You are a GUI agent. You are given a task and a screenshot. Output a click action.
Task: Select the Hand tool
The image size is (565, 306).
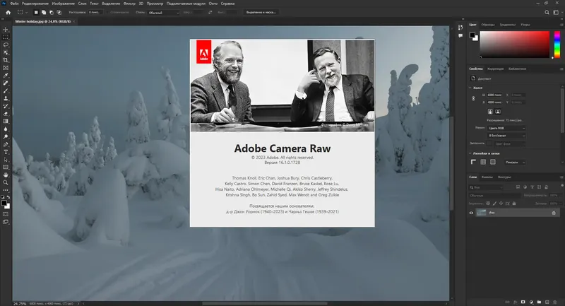[6, 175]
